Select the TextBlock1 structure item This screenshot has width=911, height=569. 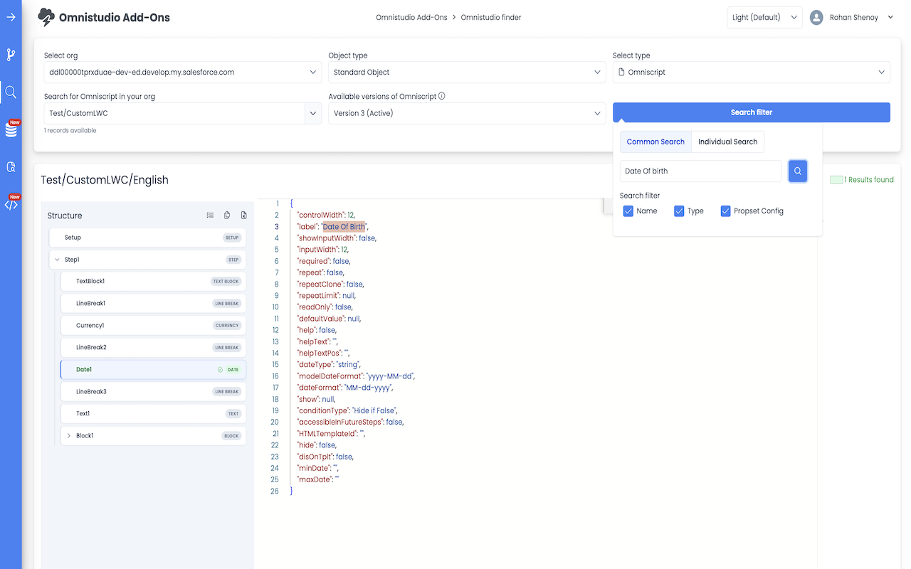(x=154, y=282)
